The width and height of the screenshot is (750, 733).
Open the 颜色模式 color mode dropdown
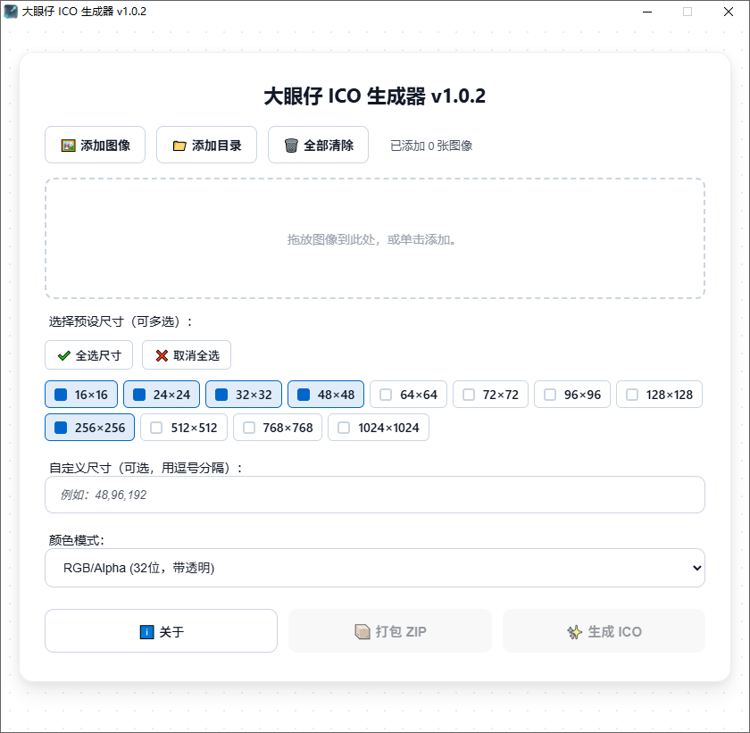(x=373, y=568)
